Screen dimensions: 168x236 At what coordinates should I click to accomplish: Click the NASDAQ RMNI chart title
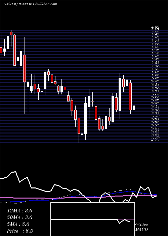pos(30,4)
